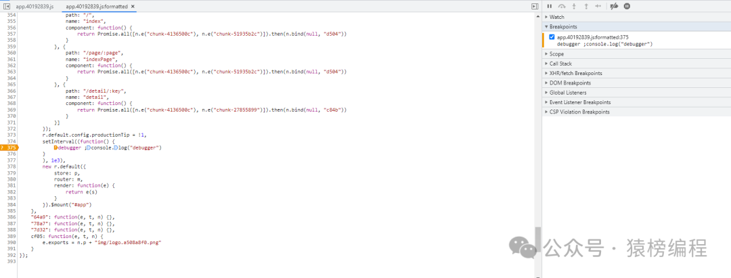Click the scroll-up arrow of the editor scrollbar
This screenshot has width=731, height=278.
[x=538, y=15]
